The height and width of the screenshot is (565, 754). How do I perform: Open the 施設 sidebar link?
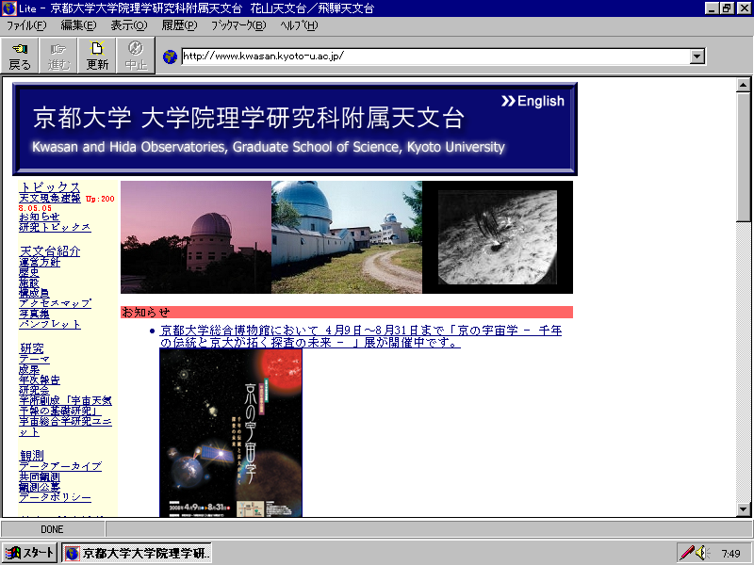(x=29, y=283)
